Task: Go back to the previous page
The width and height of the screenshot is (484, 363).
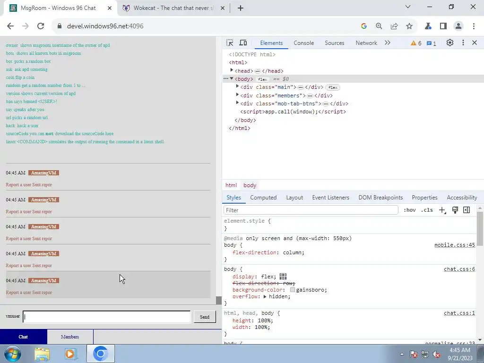Action: [10, 26]
